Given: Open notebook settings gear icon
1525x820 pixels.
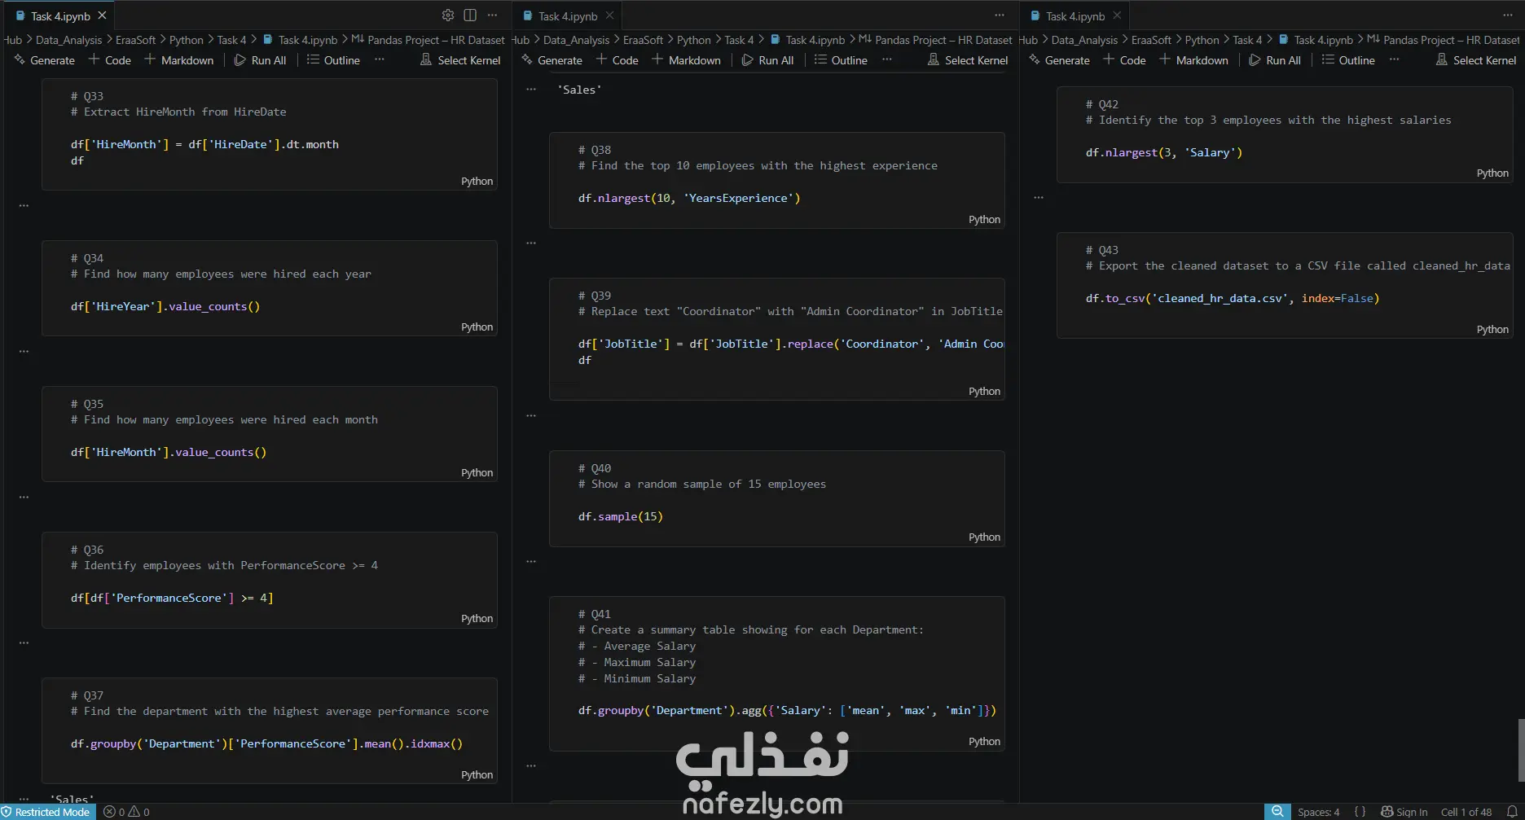Looking at the screenshot, I should pyautogui.click(x=448, y=15).
